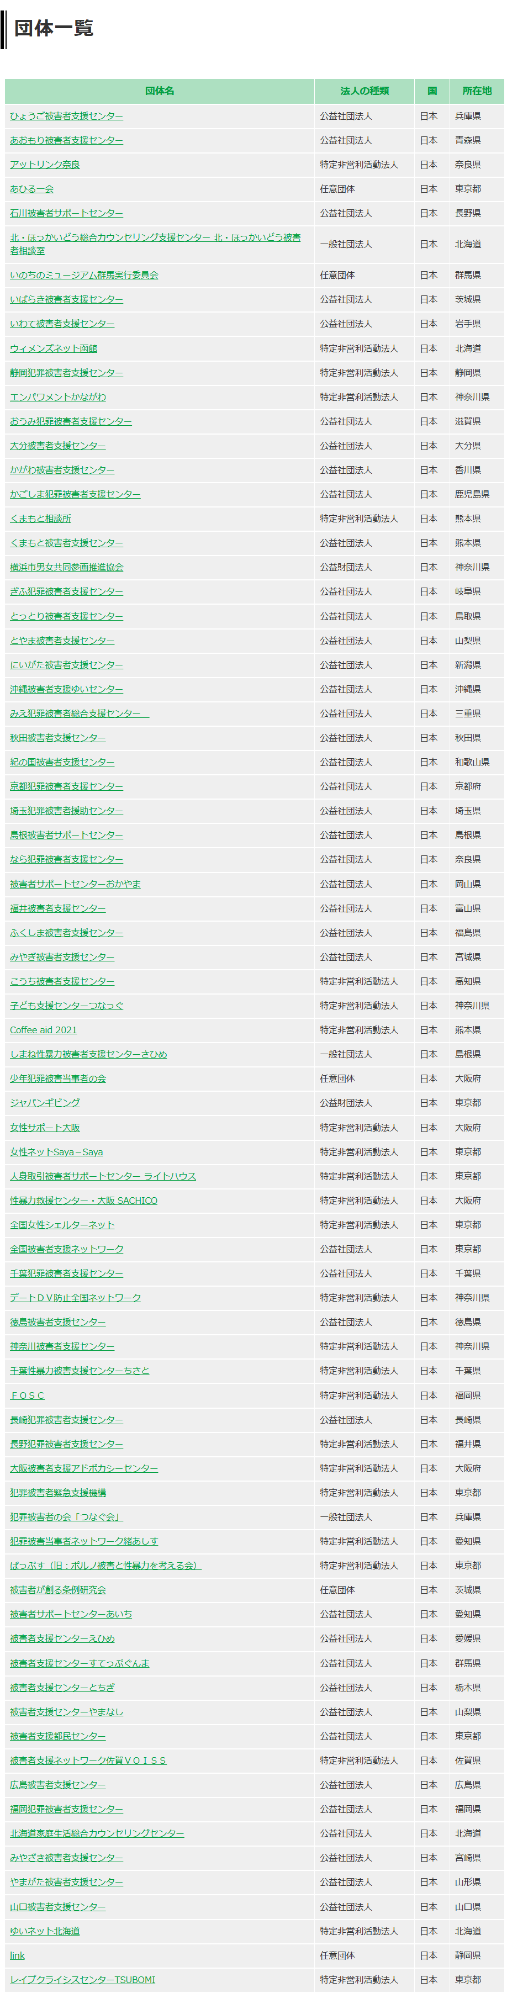The image size is (507, 2009).
Task: Open おうみ犯罪被害者支援センター link
Action: click(71, 420)
